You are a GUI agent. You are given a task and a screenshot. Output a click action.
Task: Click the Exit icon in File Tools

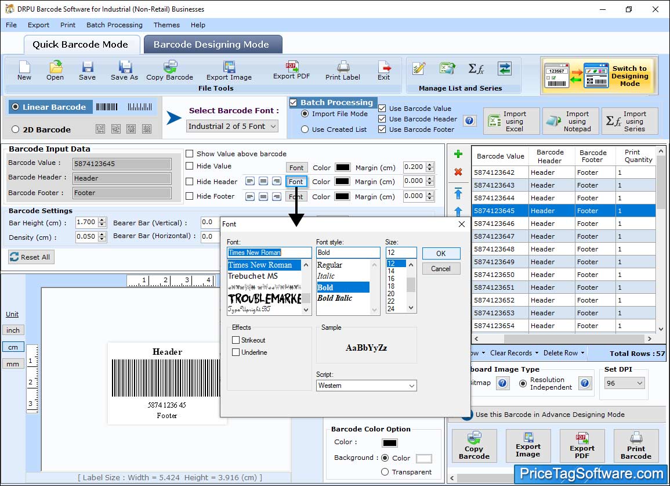(383, 71)
